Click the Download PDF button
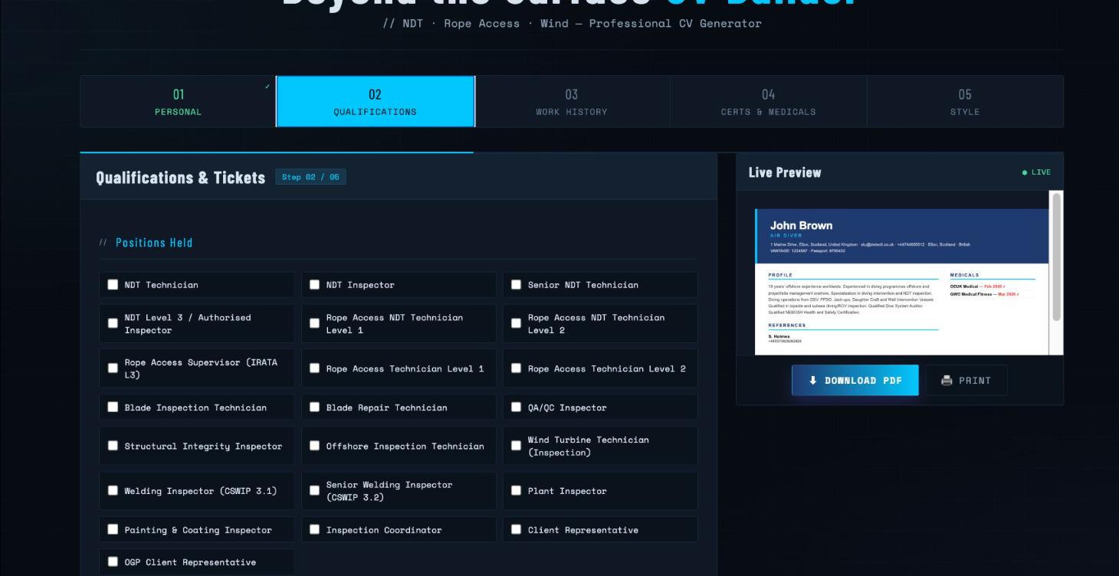This screenshot has width=1119, height=576. (x=855, y=381)
